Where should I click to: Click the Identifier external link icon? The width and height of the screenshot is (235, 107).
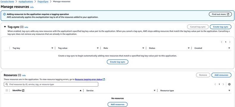23,90
